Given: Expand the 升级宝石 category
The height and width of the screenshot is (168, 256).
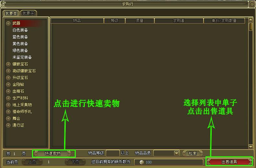Looking at the screenshot, I should [8, 78].
